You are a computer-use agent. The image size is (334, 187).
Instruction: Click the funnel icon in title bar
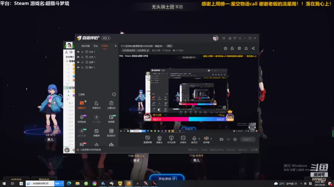[x=235, y=38]
